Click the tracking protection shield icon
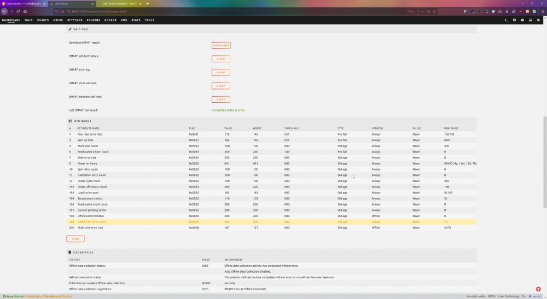 tap(57, 11)
